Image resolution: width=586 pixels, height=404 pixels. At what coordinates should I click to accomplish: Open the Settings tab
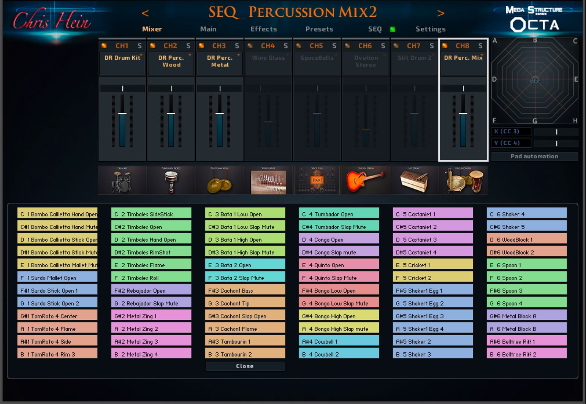click(431, 29)
